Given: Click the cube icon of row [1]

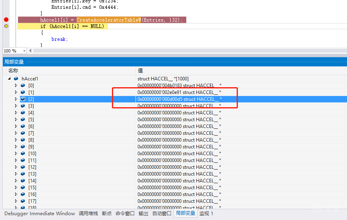Looking at the screenshot, I should tap(23, 92).
